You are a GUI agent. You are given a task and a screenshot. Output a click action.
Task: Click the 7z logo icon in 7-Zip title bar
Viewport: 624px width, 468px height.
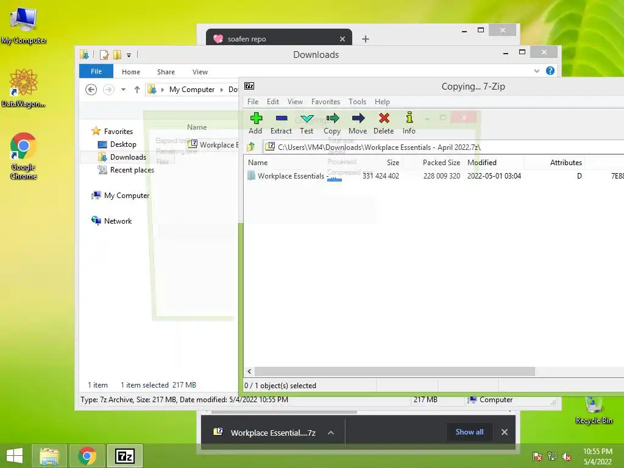tap(249, 86)
